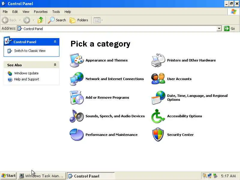Image resolution: width=240 pixels, height=180 pixels.
Task: Click the Forward arrow toolbar button
Action: pos(27,20)
